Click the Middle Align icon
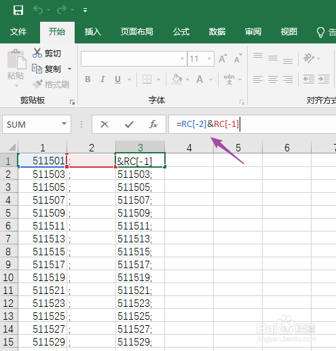Screen dimensions: 336x351 [273, 58]
